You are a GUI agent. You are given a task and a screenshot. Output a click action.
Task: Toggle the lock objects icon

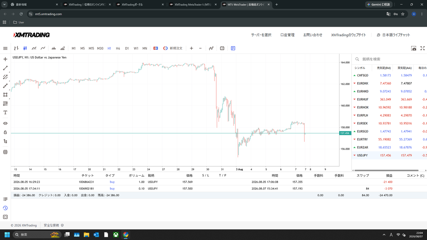click(5, 132)
